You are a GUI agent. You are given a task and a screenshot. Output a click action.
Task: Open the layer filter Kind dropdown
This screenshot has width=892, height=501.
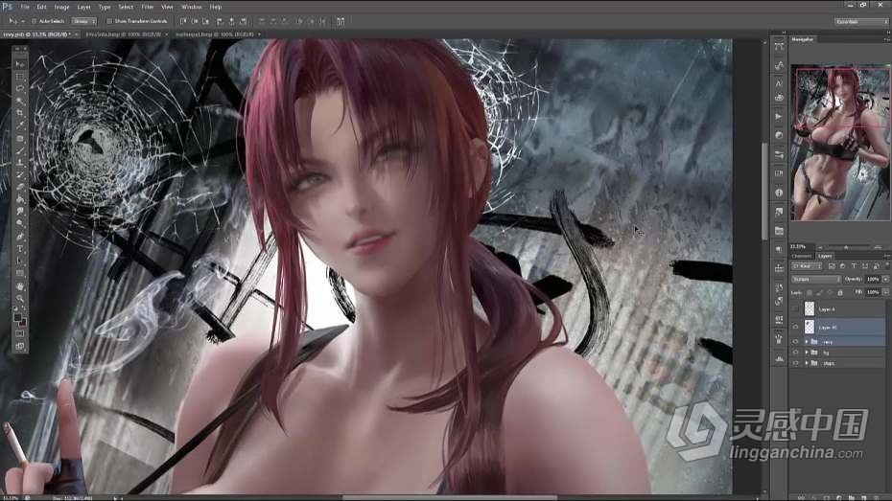click(807, 266)
